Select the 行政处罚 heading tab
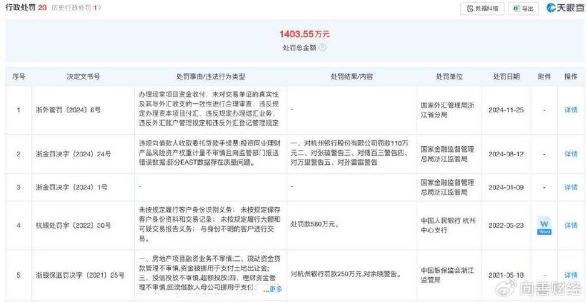Screen dimensions: 587x302 (x=21, y=7)
